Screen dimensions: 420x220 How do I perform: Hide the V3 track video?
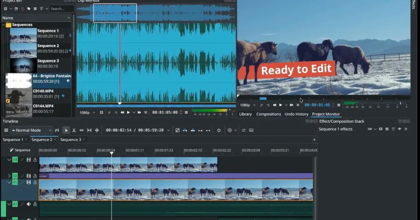[x=29, y=160]
